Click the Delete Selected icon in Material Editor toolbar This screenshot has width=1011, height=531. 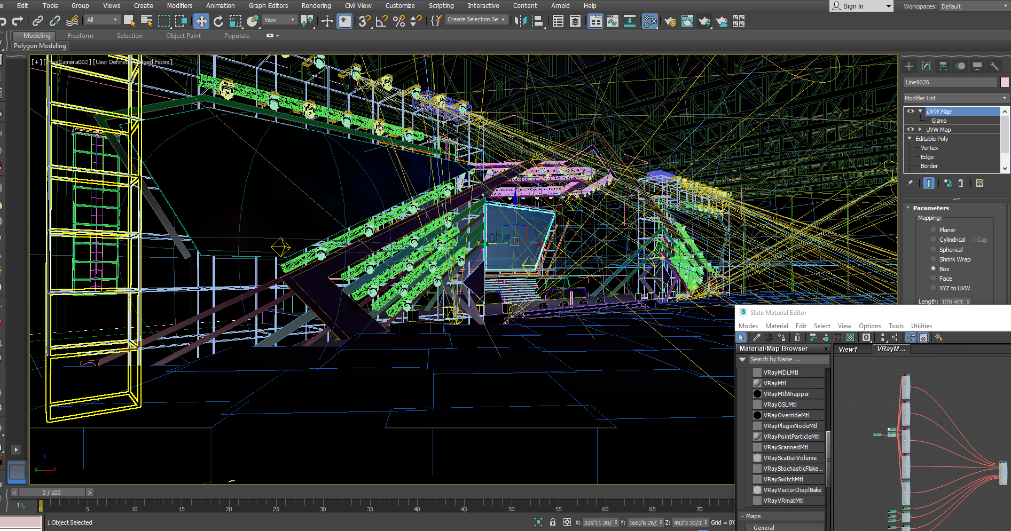(797, 337)
